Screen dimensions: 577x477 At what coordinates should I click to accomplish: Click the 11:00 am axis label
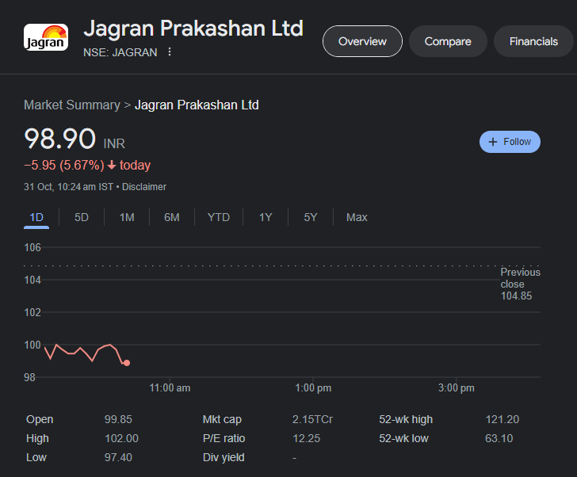[170, 388]
